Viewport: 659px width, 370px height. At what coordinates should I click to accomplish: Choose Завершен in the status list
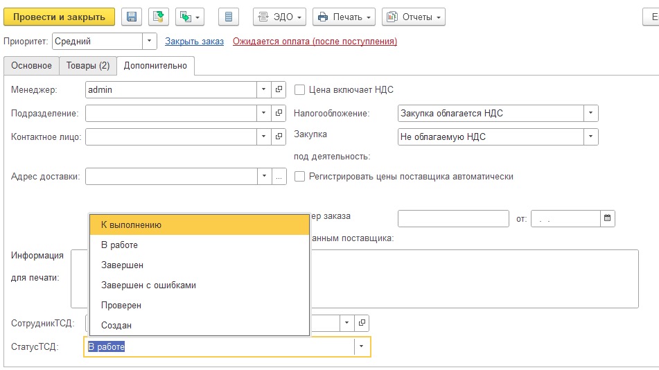[200, 265]
